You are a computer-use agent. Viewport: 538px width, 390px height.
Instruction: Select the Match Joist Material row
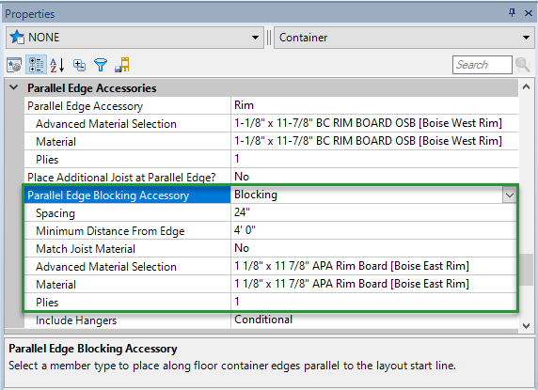[270, 248]
